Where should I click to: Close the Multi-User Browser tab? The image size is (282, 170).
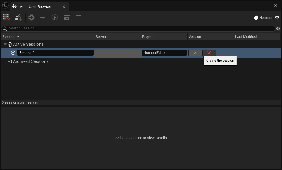[64, 6]
